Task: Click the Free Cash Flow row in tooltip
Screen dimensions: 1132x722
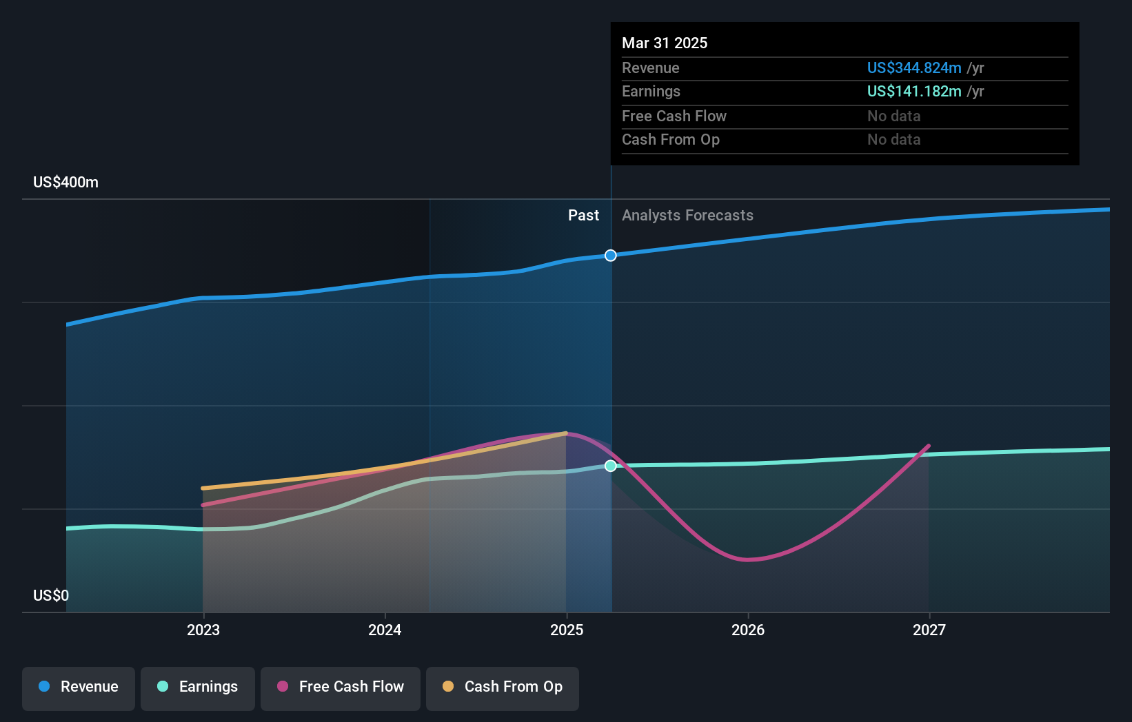Action: (x=845, y=116)
